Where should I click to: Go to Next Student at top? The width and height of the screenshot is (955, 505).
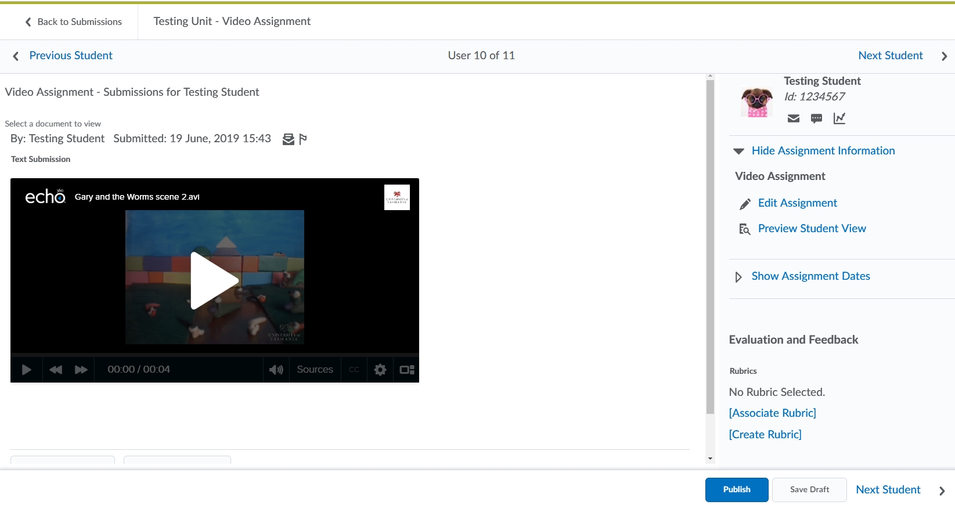(891, 56)
